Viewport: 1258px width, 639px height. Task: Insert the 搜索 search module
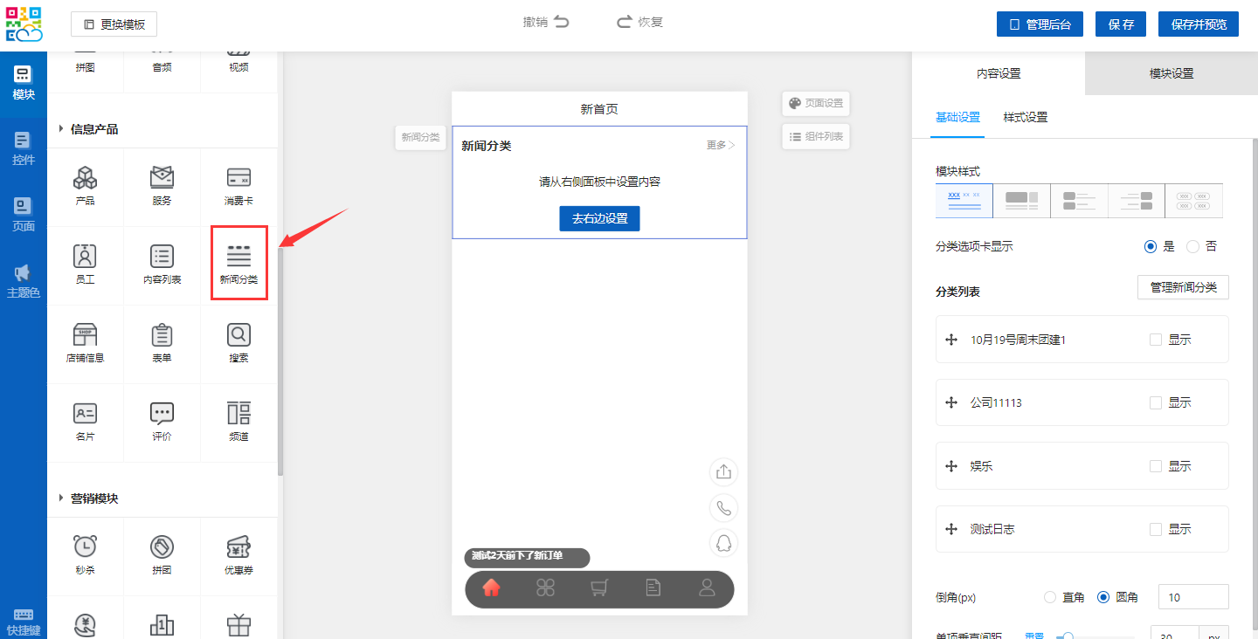pyautogui.click(x=238, y=342)
